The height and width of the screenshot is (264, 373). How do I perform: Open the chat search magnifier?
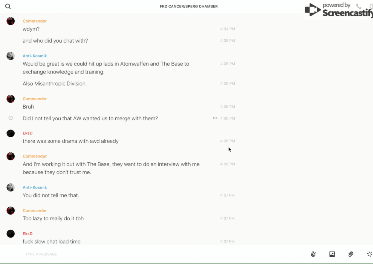[x=8, y=6]
